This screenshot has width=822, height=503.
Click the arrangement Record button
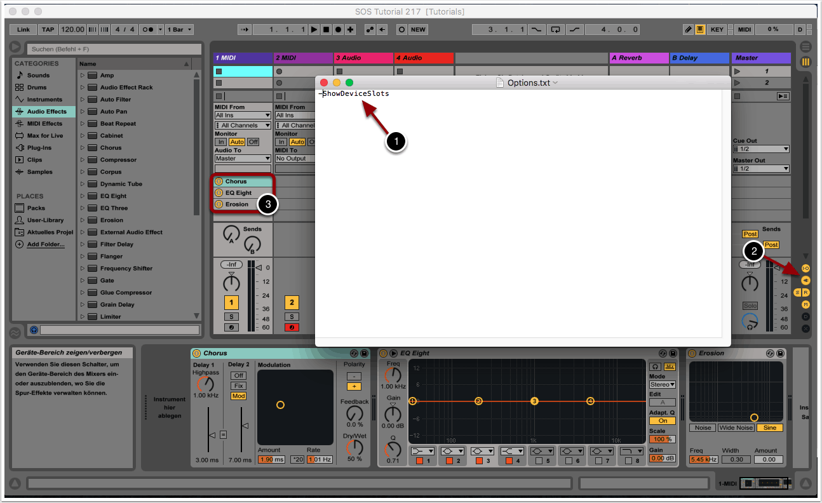click(x=338, y=29)
